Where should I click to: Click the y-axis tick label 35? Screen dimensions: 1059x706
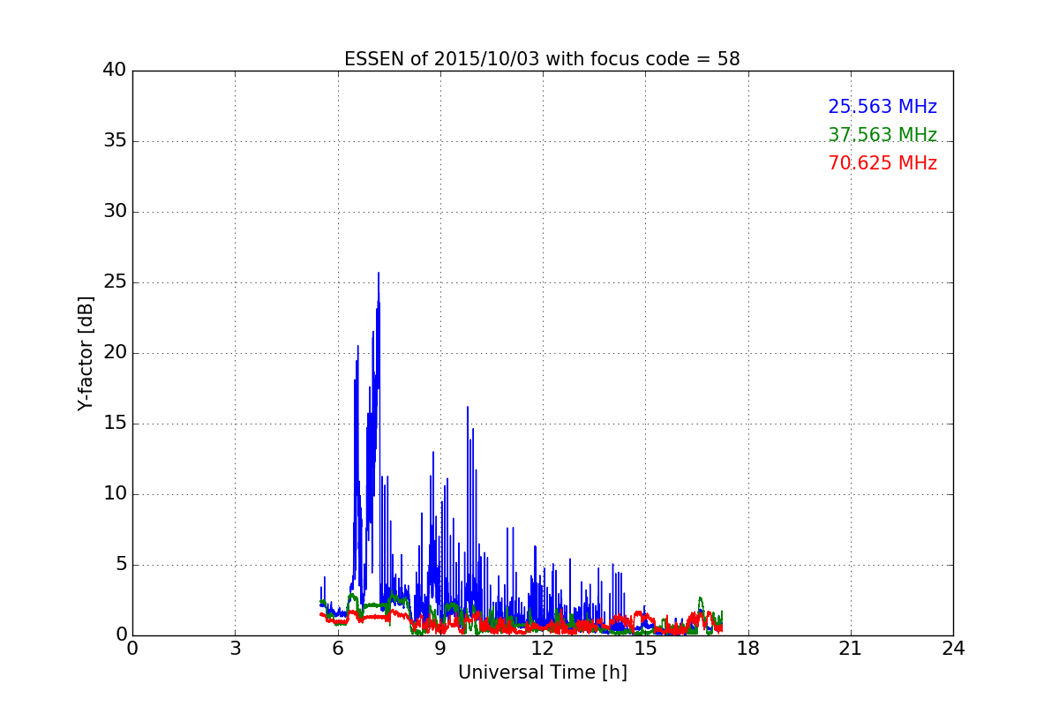[x=115, y=141]
